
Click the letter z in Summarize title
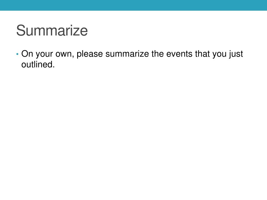click(x=76, y=32)
